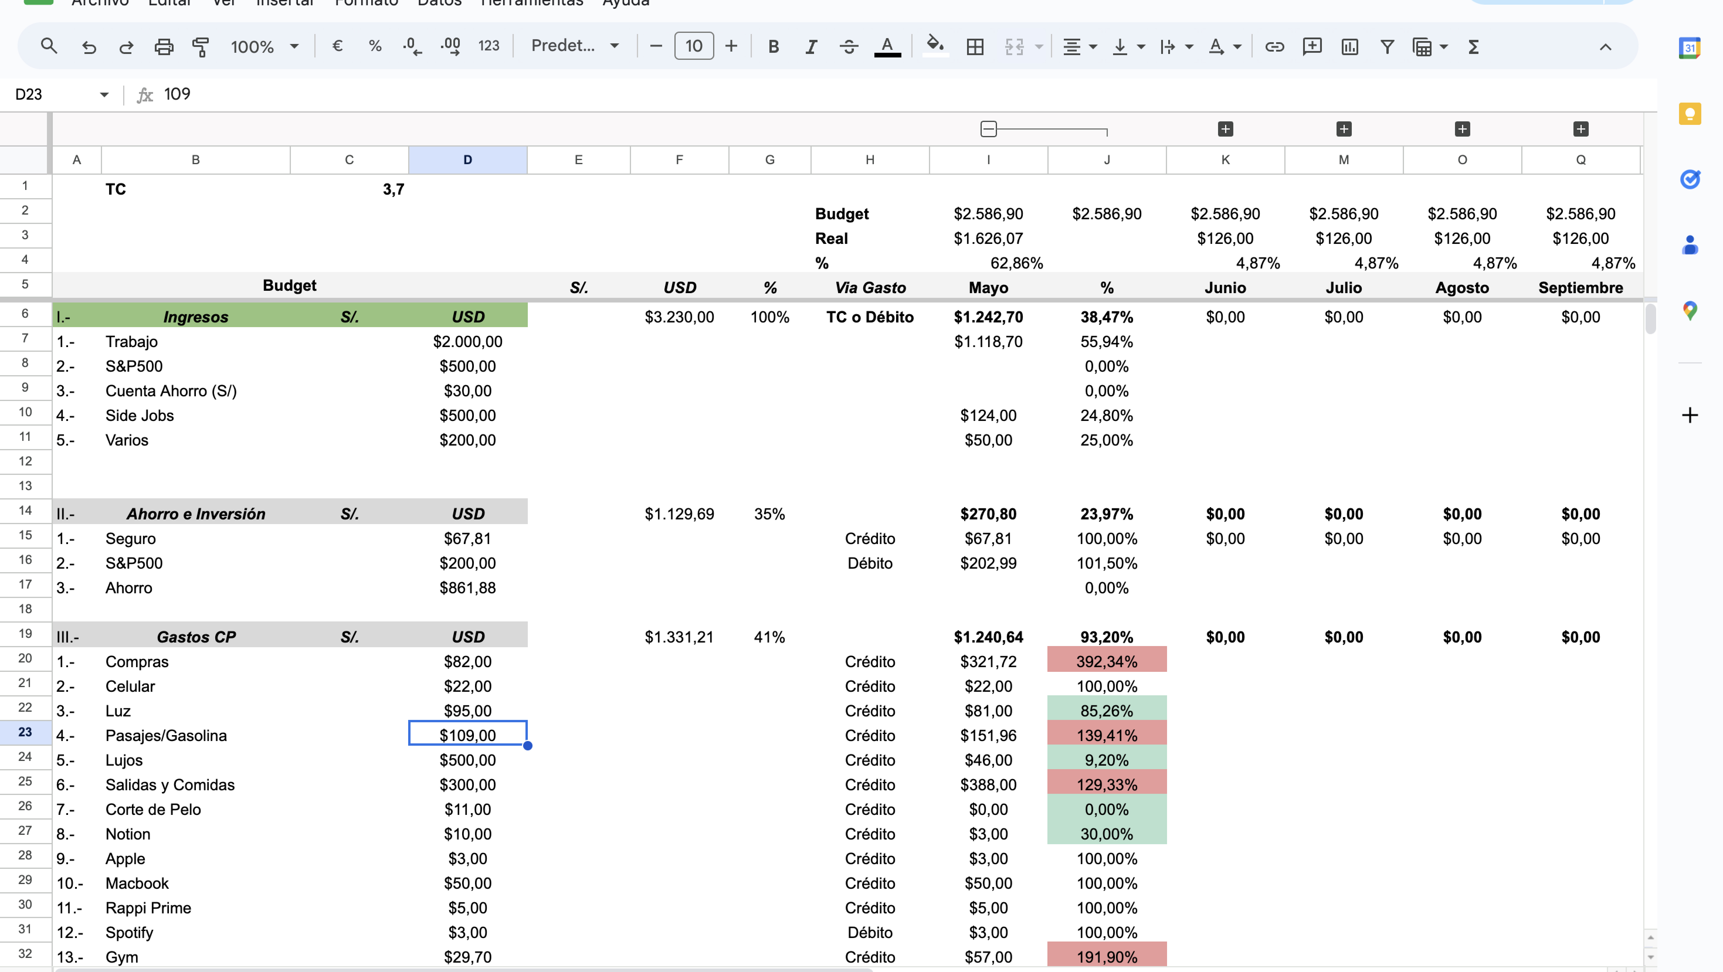1723x972 pixels.
Task: Click the Gastos CP section header
Action: pos(195,636)
